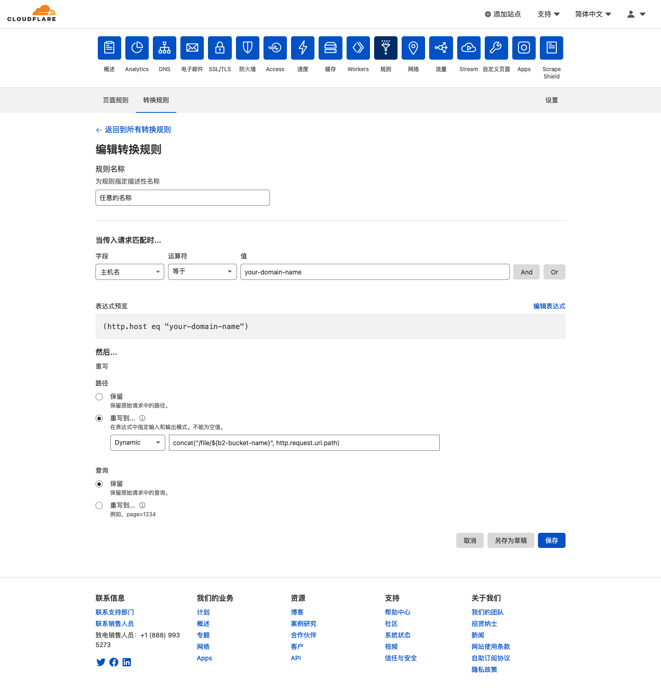Viewport: 661px width, 698px height.
Task: Click the rule name input field
Action: pyautogui.click(x=182, y=198)
